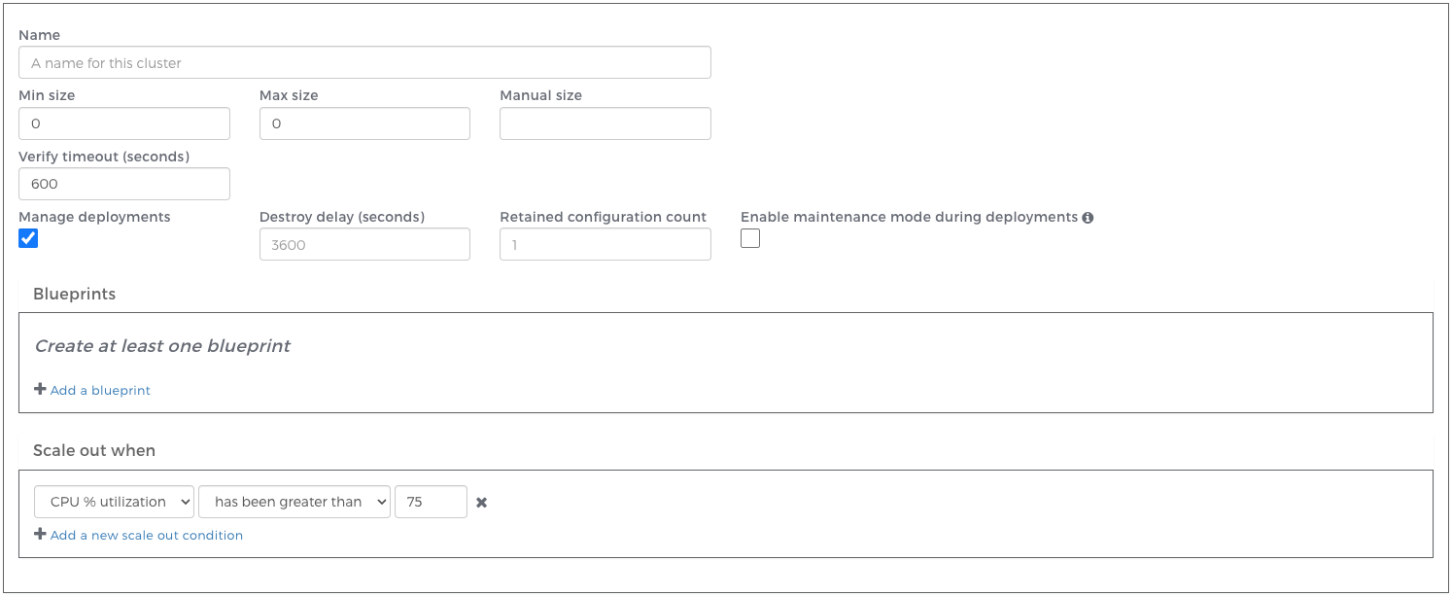Click the Scale out when section header
The image size is (1452, 596).
point(94,450)
